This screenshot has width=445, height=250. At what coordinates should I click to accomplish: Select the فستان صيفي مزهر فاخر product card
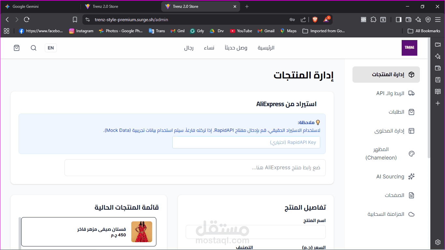[89, 232]
